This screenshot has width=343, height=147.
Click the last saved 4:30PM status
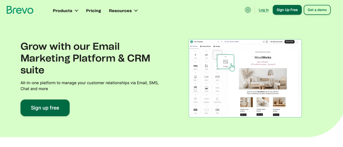pos(232,42)
